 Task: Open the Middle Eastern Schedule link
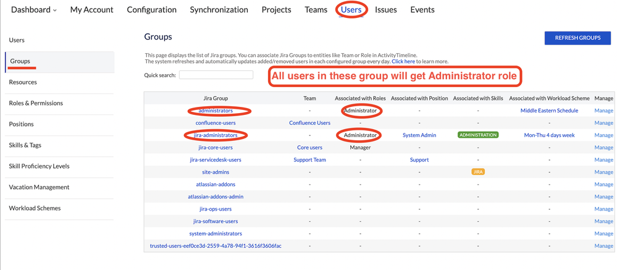pos(549,111)
